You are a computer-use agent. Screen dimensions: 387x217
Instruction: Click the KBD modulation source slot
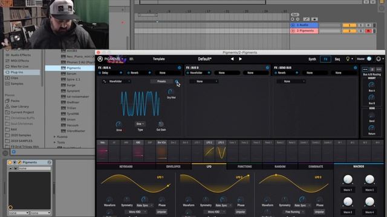[x=138, y=151]
